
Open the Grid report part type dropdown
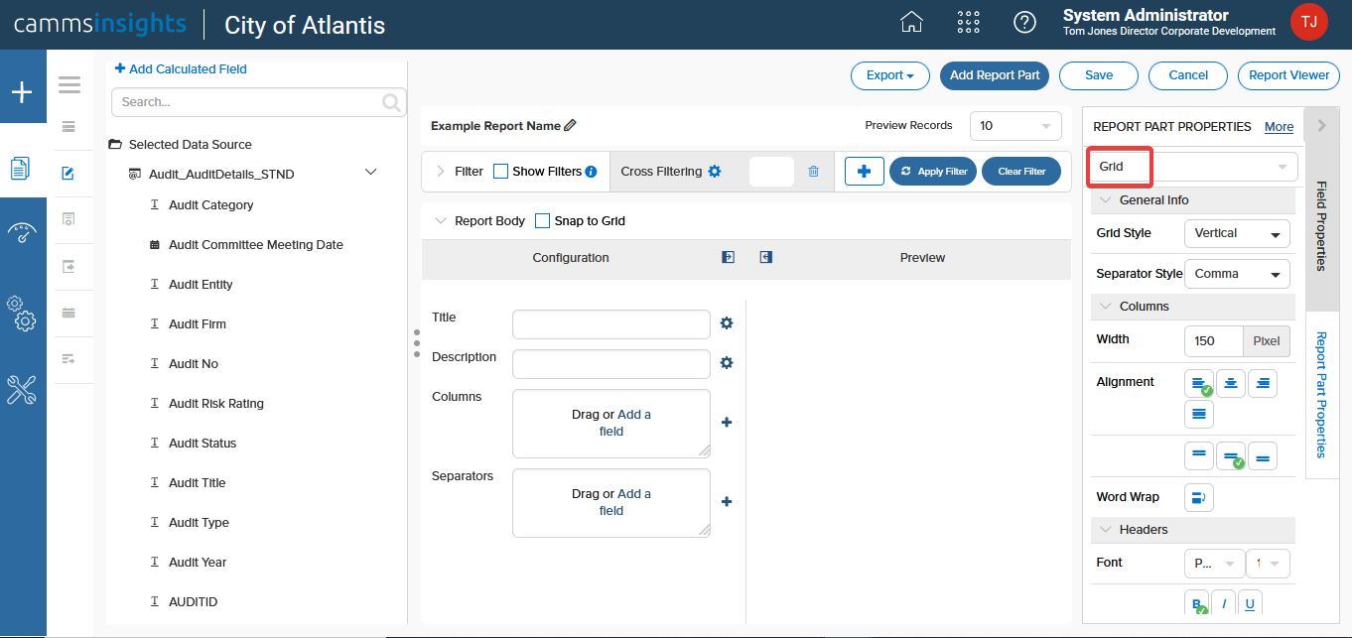pos(1194,167)
